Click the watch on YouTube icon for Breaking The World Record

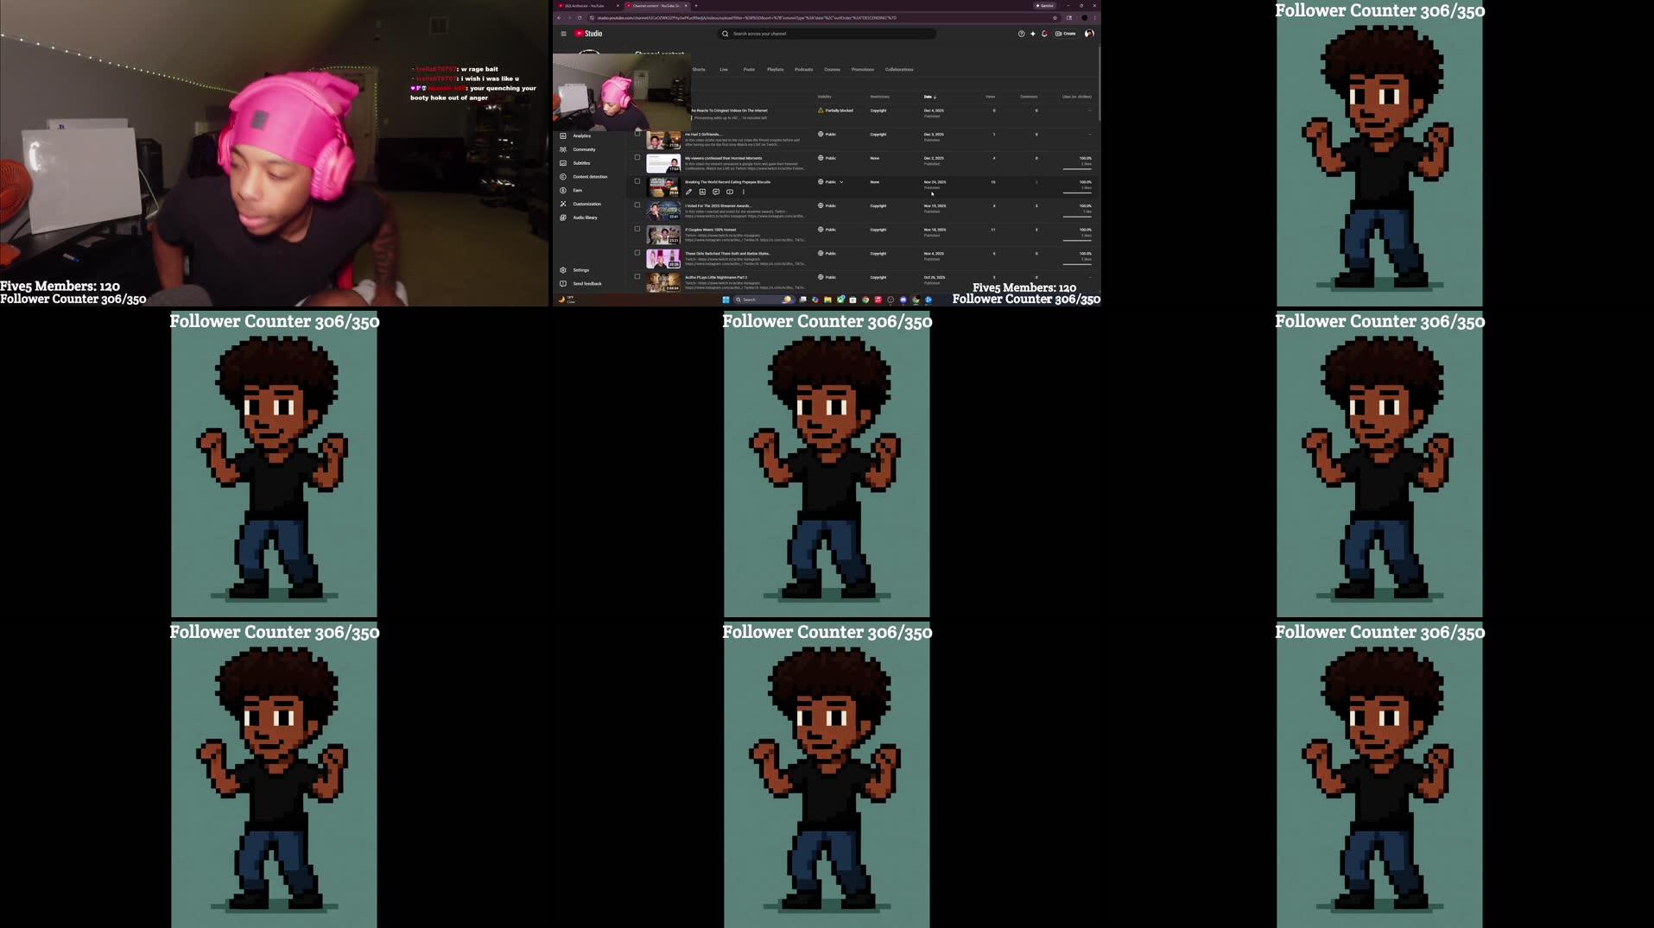pos(729,192)
